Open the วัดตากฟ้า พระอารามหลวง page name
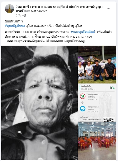Image resolution: width=118 pixels, height=161 pixels. [x=36, y=7]
